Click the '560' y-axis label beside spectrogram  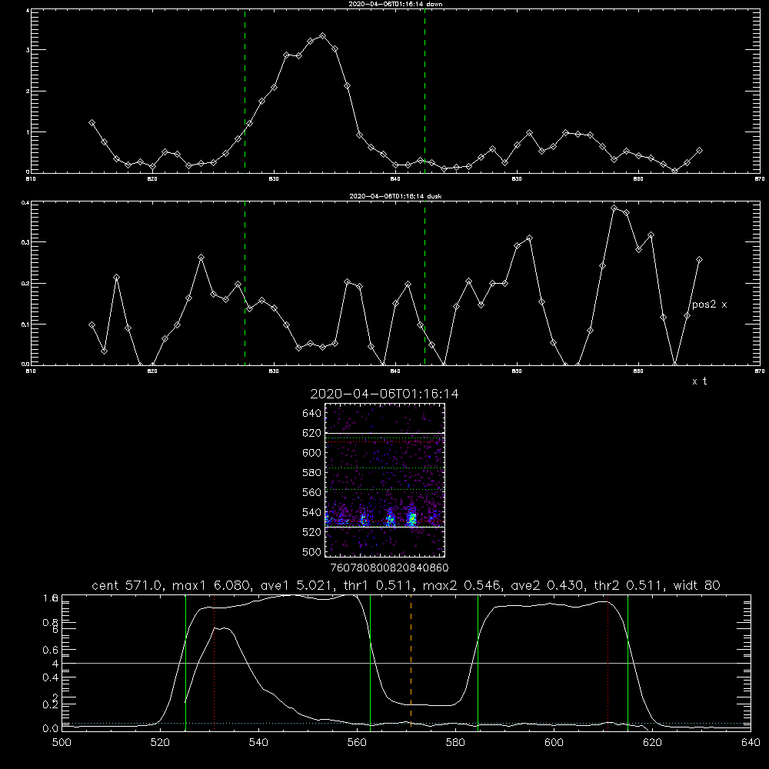[x=312, y=492]
